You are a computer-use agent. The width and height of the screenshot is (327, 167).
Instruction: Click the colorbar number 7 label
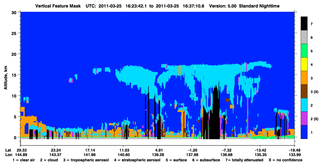pos(312,24)
